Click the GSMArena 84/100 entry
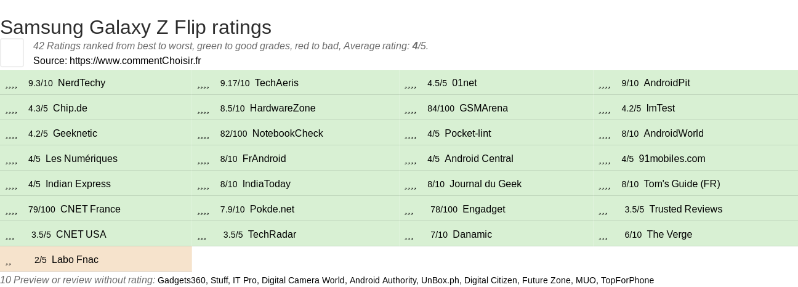 496,108
